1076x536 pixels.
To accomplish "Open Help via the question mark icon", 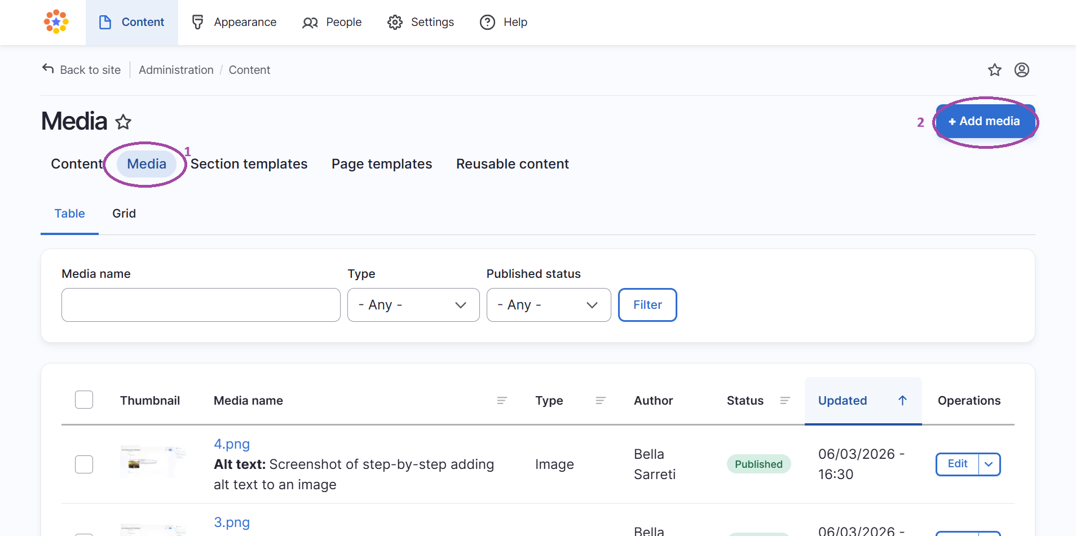I will pos(487,23).
